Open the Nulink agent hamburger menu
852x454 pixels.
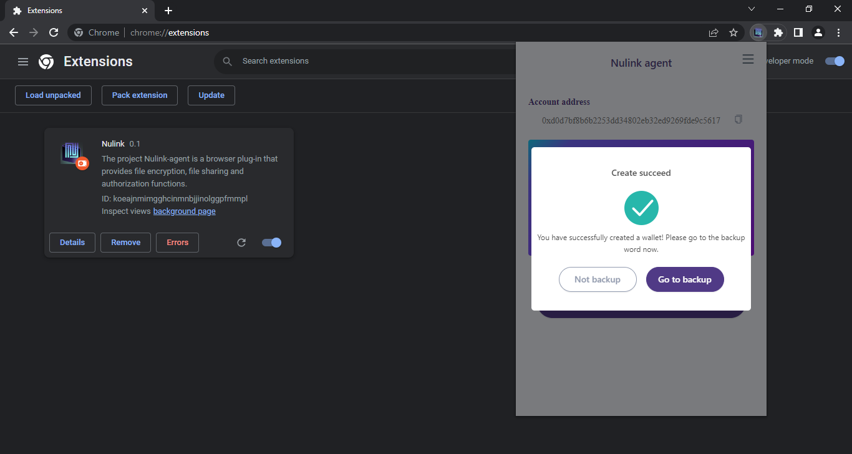[748, 59]
